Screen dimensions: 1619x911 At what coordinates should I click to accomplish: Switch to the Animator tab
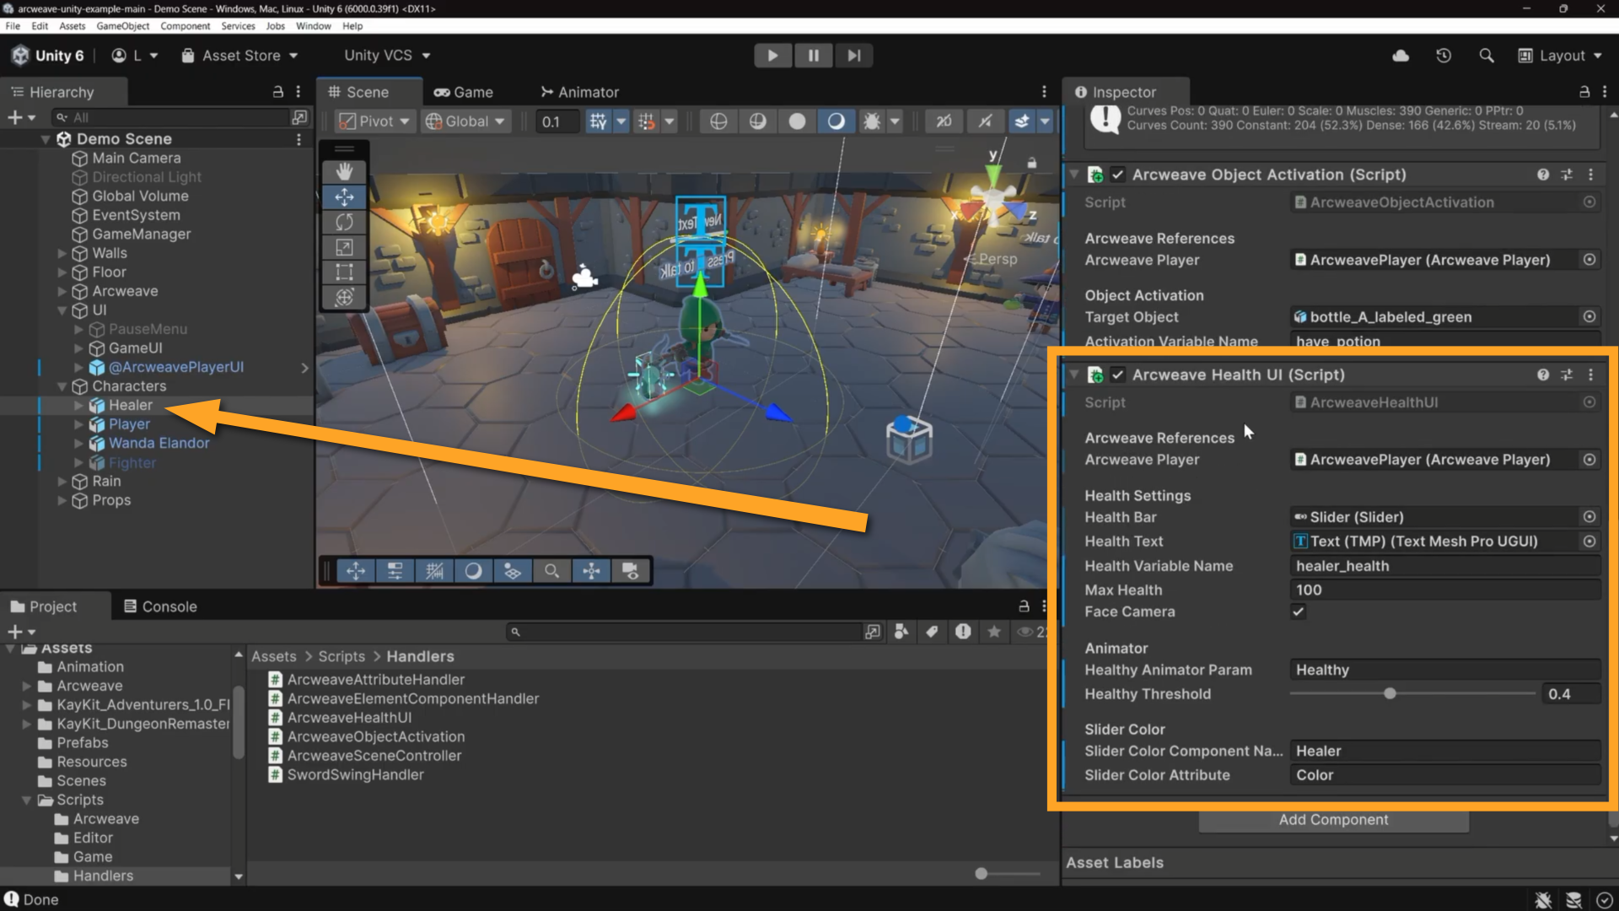click(580, 92)
